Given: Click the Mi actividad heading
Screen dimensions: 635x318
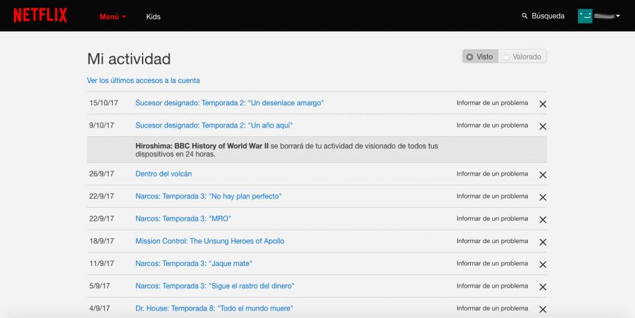Looking at the screenshot, I should [x=129, y=59].
